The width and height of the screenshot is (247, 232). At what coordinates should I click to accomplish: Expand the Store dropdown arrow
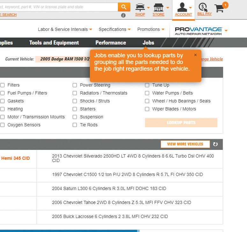168,8
